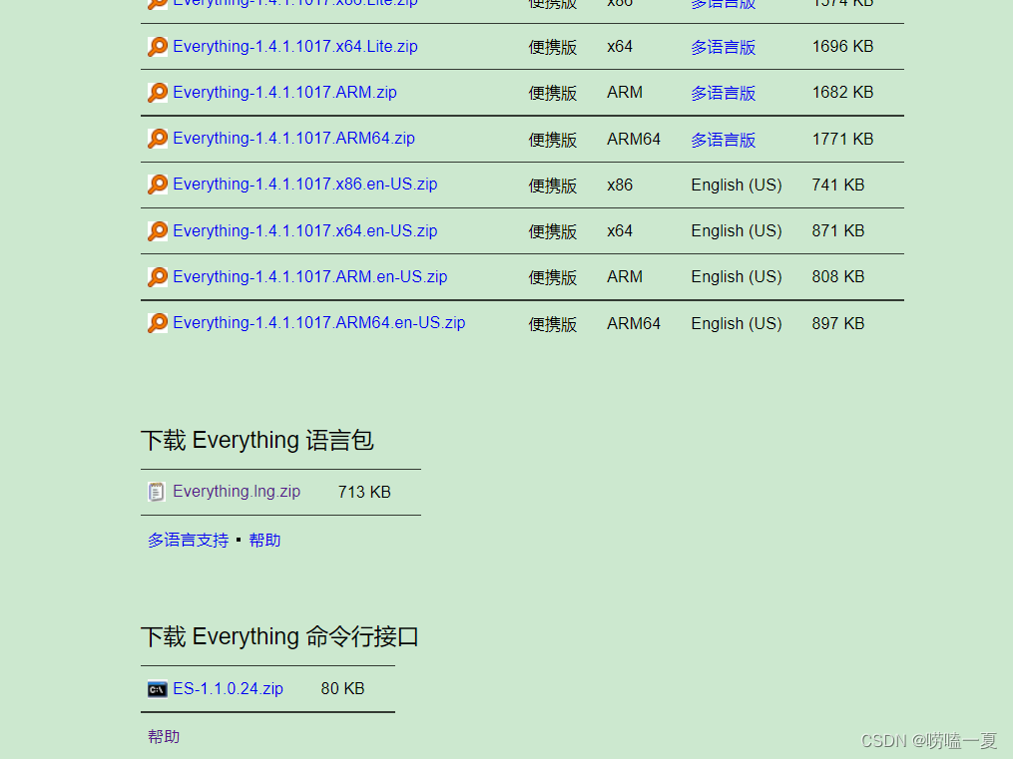Click the 897 KB size cell

(x=838, y=323)
